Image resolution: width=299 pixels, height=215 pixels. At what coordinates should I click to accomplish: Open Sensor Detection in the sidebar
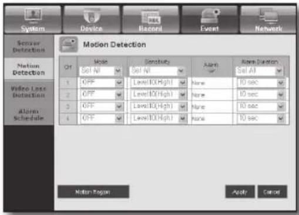coord(29,47)
